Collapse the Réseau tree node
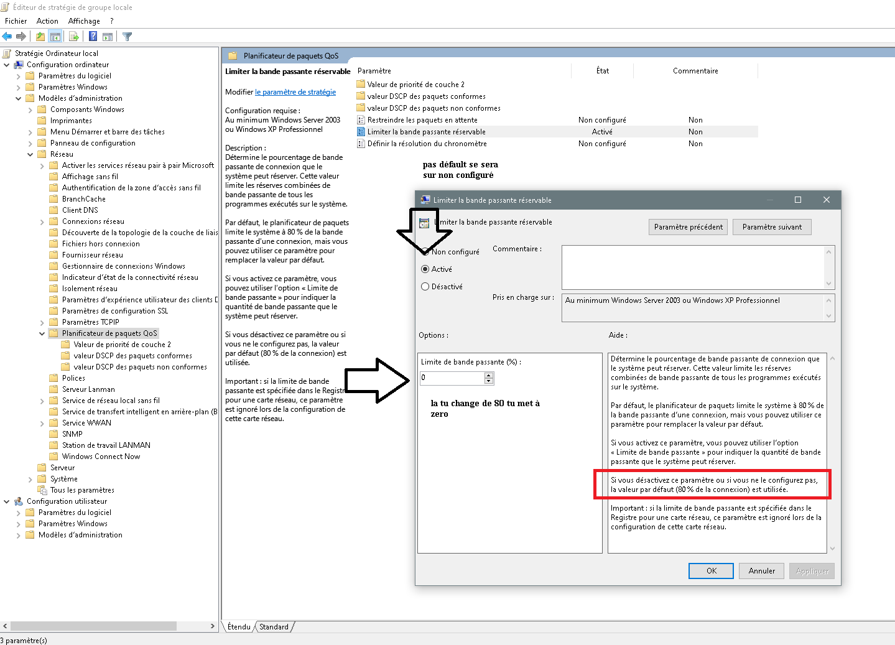 tap(30, 154)
